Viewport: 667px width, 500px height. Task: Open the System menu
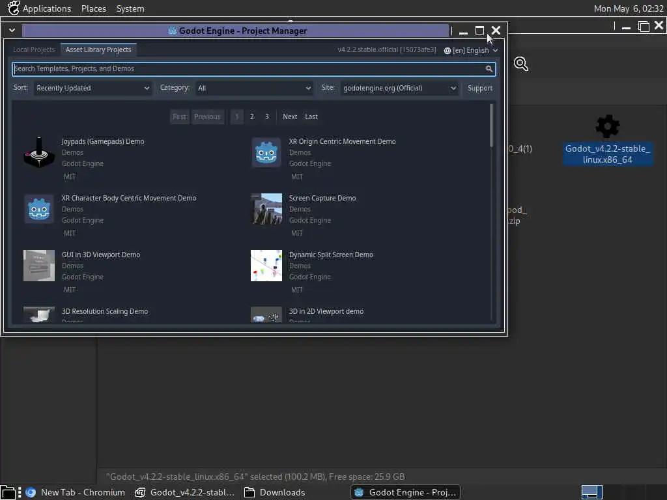point(130,8)
